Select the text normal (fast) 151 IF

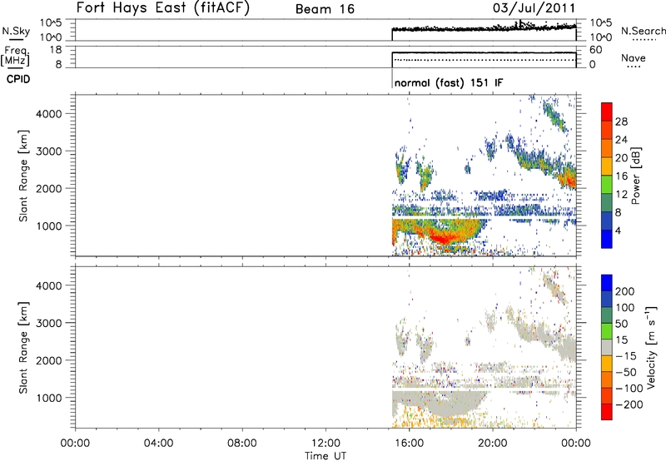[449, 83]
